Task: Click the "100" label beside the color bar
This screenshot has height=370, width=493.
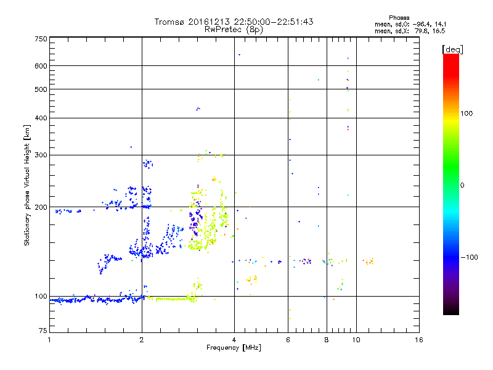Action: tap(467, 113)
